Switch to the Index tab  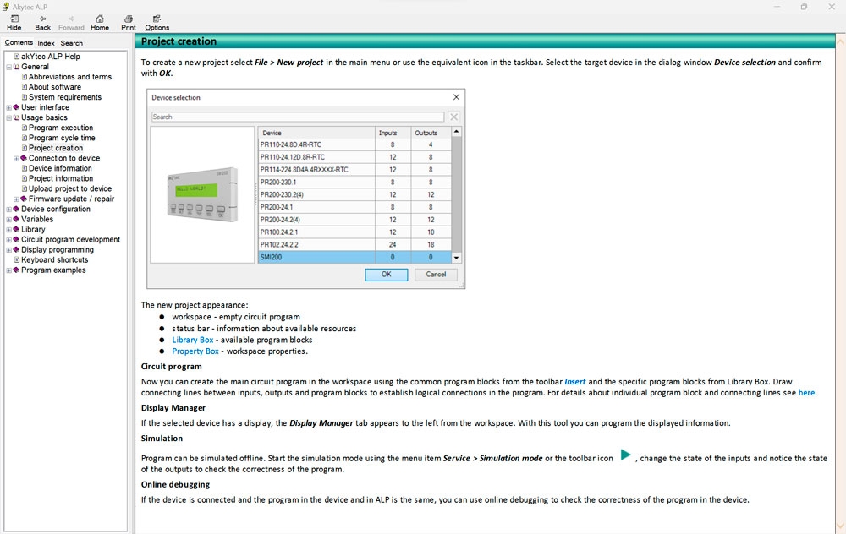point(46,43)
